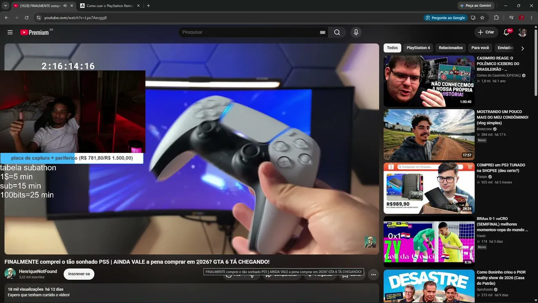538x303 pixels.
Task: Select the PlayStation 4 filter chip
Action: pos(418,48)
